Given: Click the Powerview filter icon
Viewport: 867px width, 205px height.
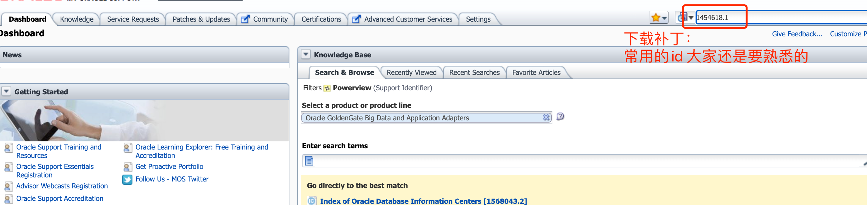Looking at the screenshot, I should coord(327,88).
